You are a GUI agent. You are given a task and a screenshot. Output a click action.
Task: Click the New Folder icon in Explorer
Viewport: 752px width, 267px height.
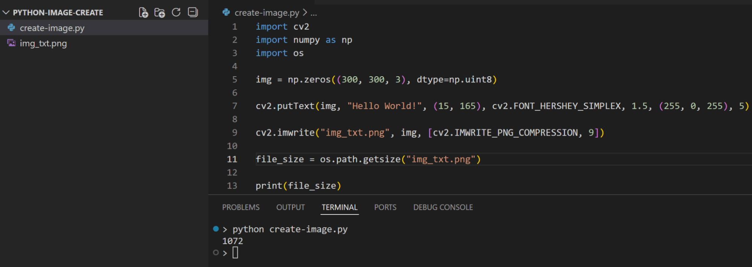pos(160,12)
